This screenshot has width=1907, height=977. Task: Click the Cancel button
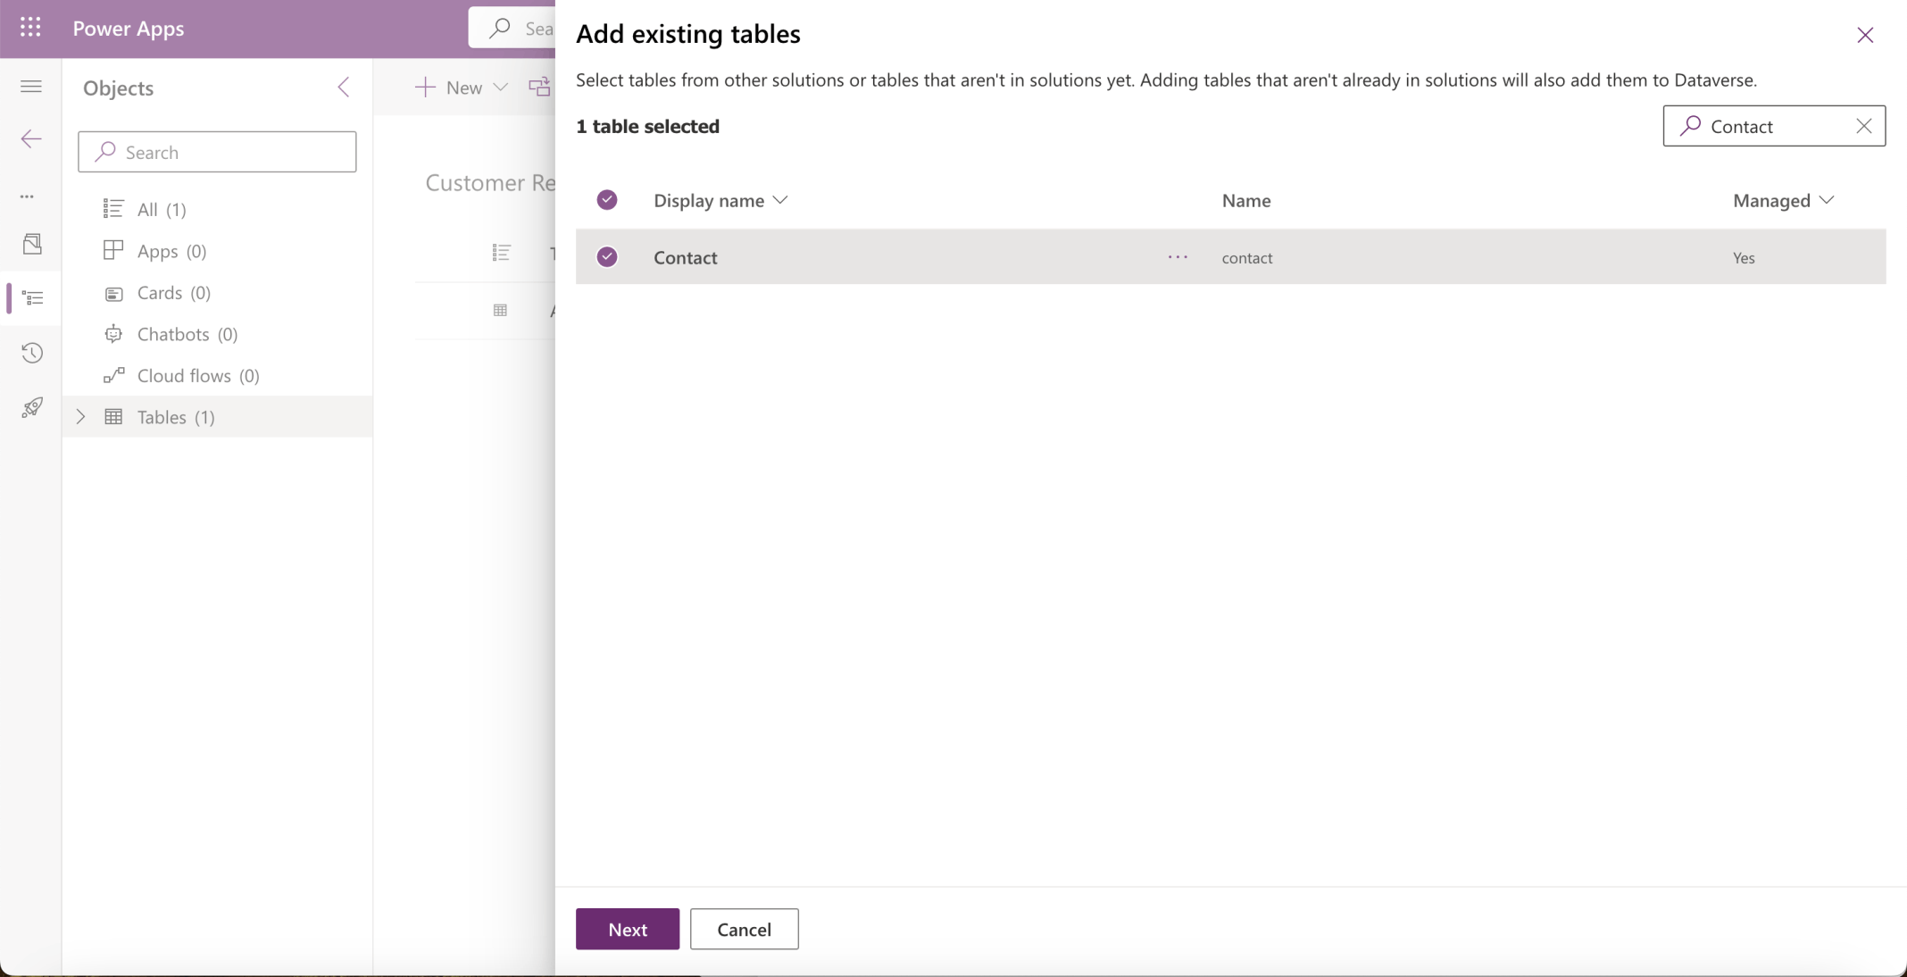click(744, 929)
